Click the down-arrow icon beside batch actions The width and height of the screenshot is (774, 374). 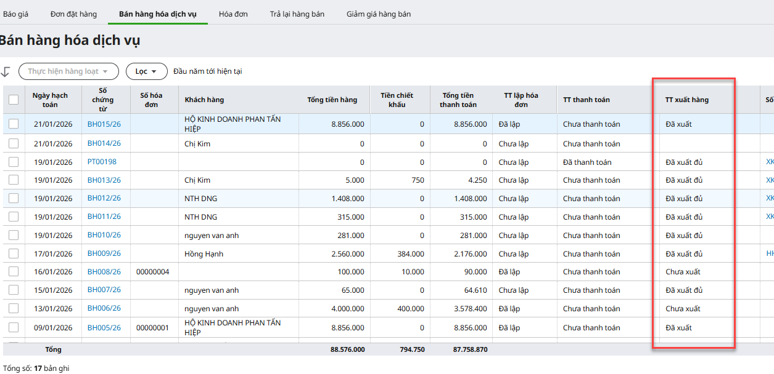pos(6,71)
